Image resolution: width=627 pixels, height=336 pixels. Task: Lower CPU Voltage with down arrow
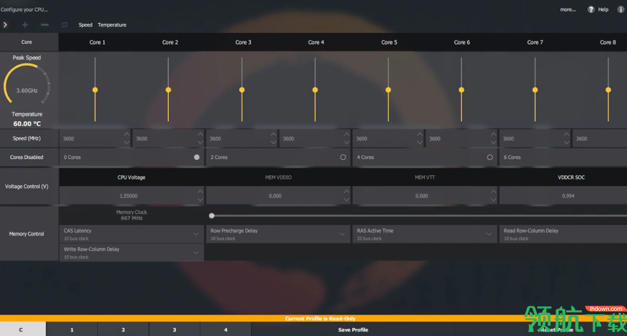click(x=200, y=200)
